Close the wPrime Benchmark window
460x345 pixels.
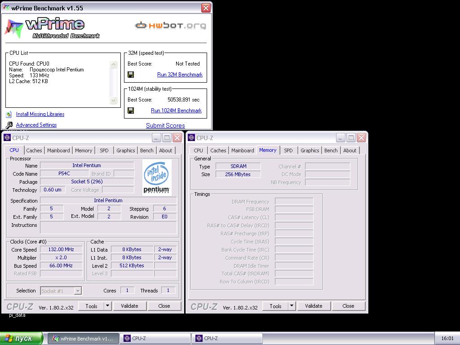(x=206, y=8)
